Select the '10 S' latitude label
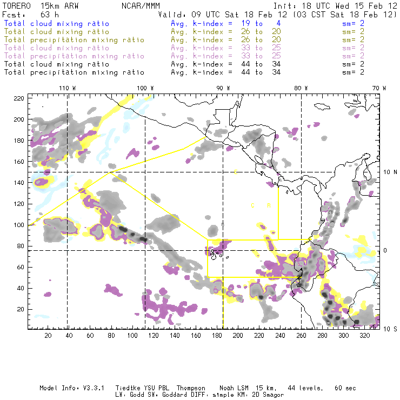Screen dimensions: 400x400 click(x=390, y=329)
